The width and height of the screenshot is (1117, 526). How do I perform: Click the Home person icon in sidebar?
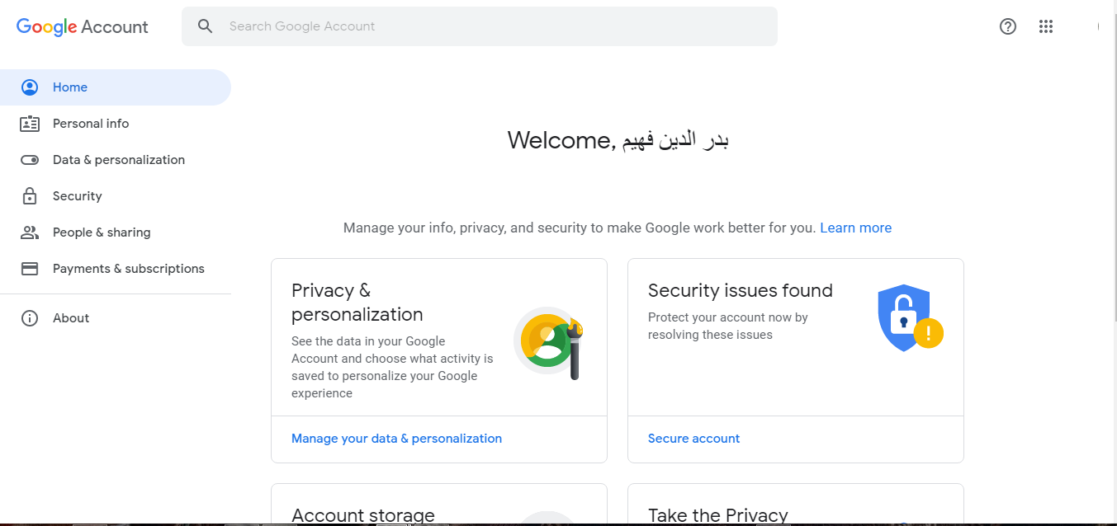30,87
